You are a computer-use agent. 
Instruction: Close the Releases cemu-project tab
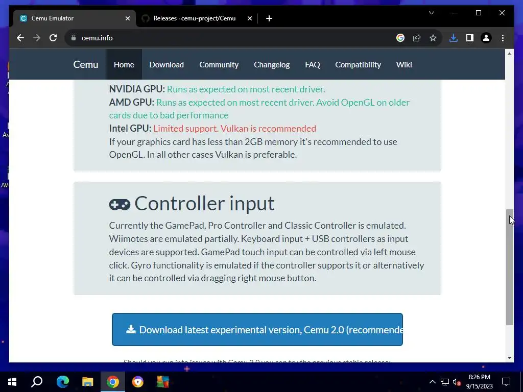tap(249, 18)
